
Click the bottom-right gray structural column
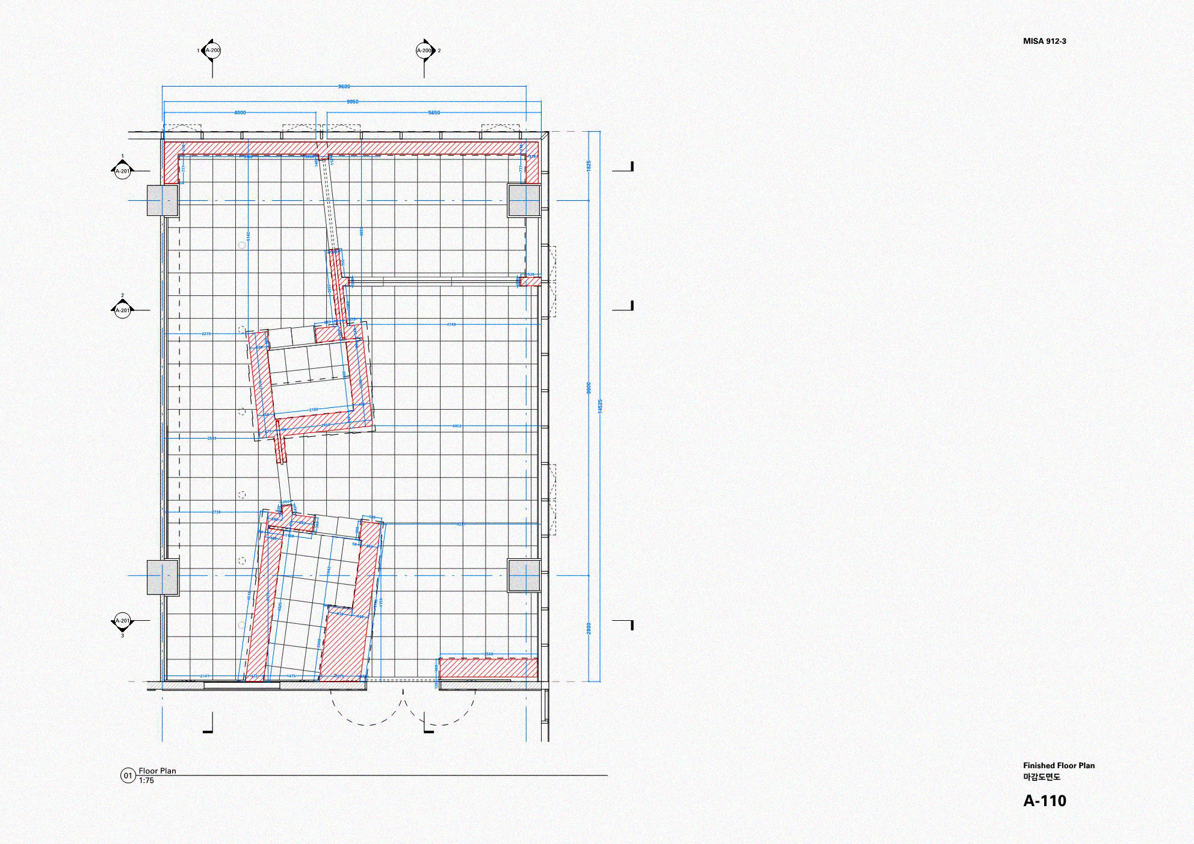pyautogui.click(x=524, y=576)
